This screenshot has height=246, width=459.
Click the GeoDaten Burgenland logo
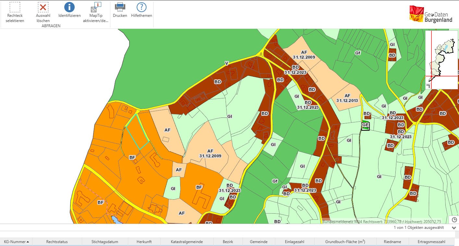[431, 14]
